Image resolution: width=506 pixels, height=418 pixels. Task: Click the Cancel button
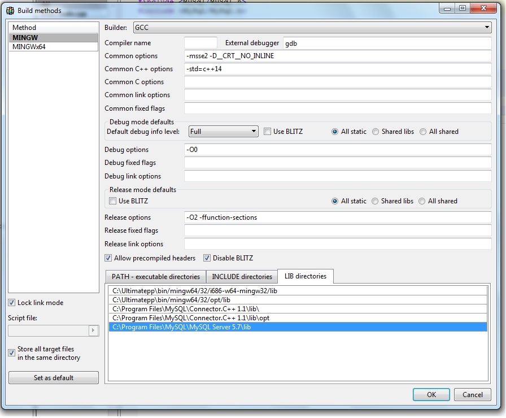pos(473,395)
